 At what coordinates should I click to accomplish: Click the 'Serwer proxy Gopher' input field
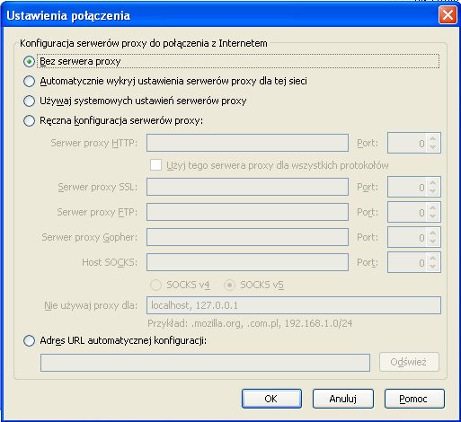click(x=247, y=237)
